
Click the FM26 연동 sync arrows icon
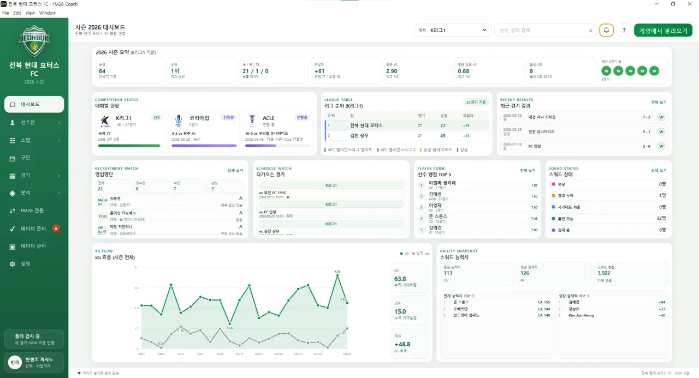click(x=13, y=211)
